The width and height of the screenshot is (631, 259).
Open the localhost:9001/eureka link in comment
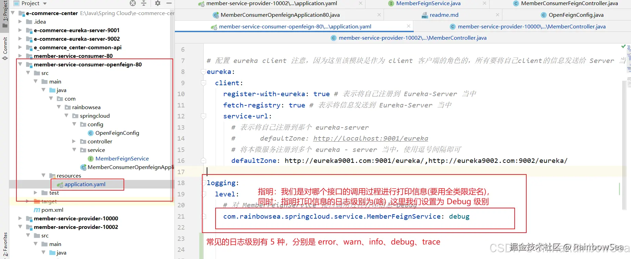[371, 138]
